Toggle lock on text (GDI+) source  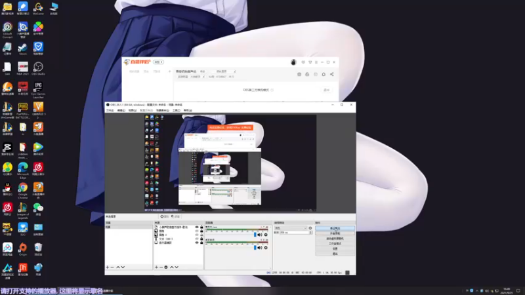[201, 239]
